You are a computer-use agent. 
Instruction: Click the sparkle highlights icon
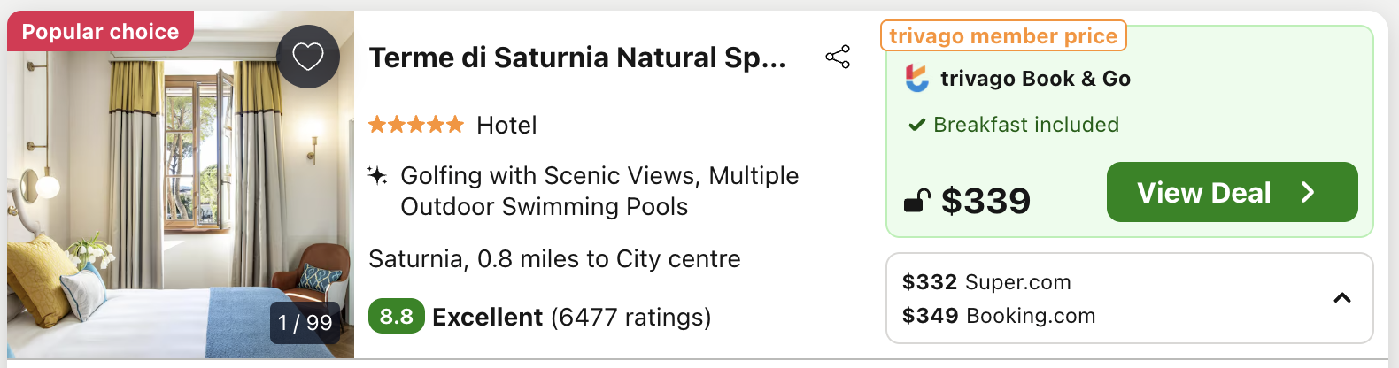point(377,175)
